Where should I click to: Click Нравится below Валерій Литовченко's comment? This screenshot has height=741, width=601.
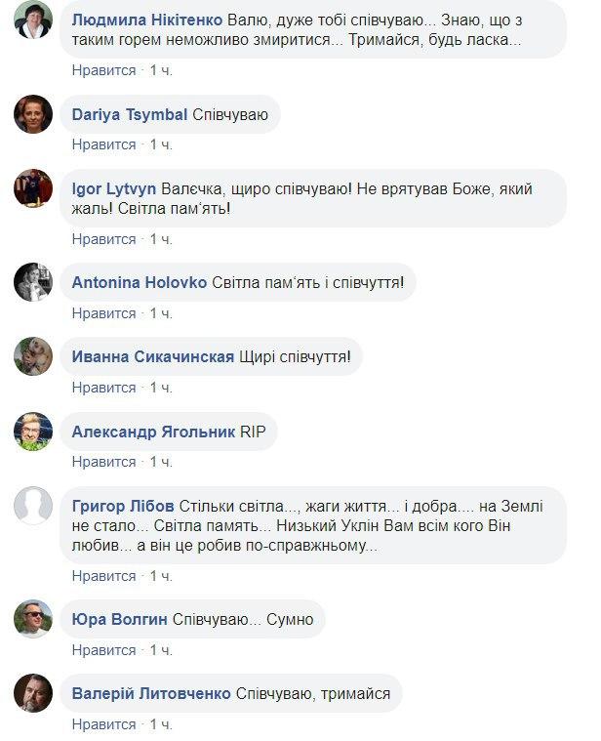point(103,724)
